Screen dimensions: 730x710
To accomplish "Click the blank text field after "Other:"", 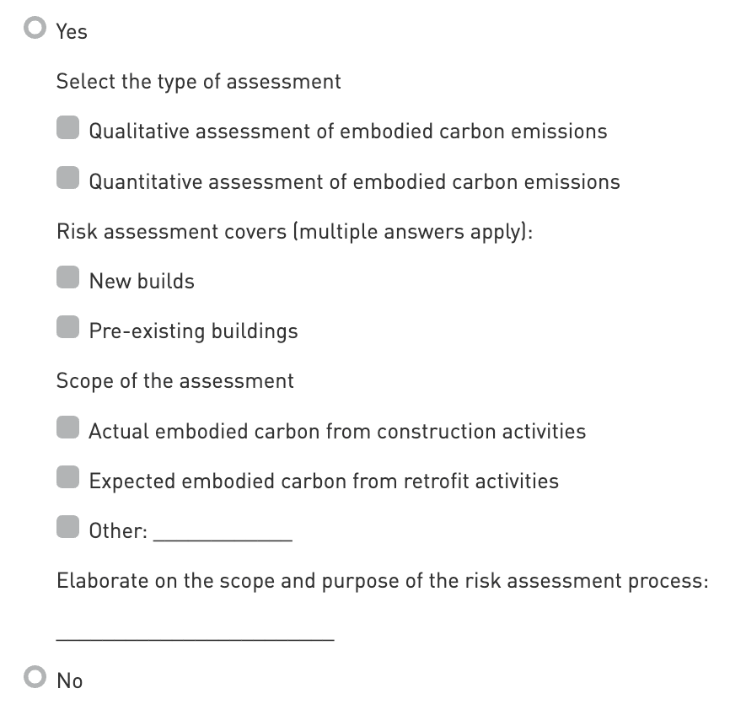I will pyautogui.click(x=223, y=531).
